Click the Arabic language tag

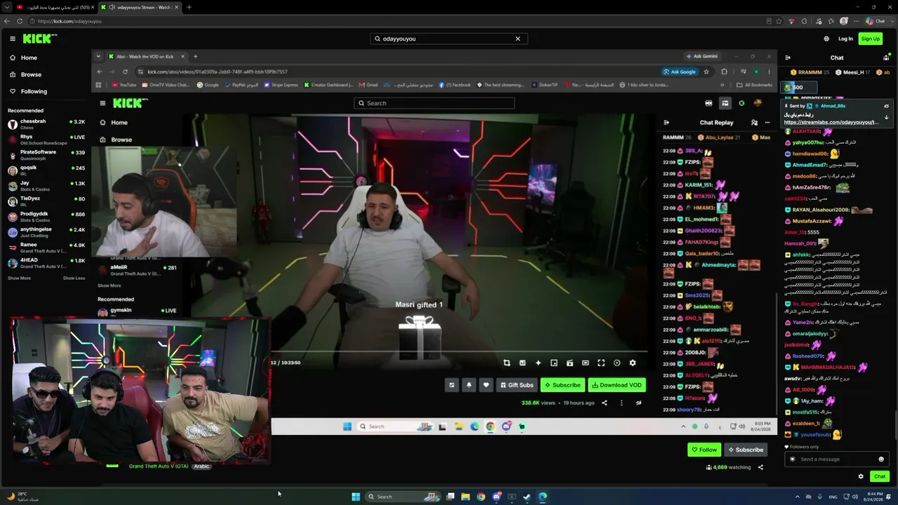tap(202, 466)
